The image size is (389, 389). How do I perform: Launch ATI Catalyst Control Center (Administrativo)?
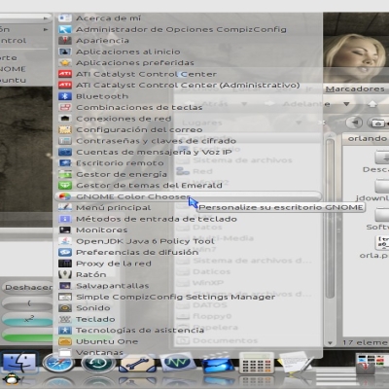click(188, 85)
